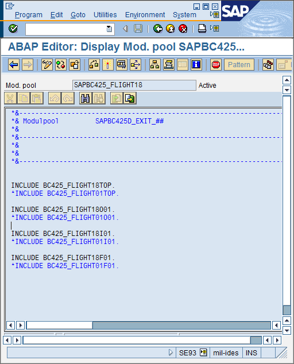Click the Print icon
294x364 pixels.
pyautogui.click(x=202, y=29)
